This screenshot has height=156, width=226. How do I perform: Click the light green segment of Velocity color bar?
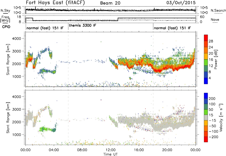pyautogui.click(x=206, y=112)
